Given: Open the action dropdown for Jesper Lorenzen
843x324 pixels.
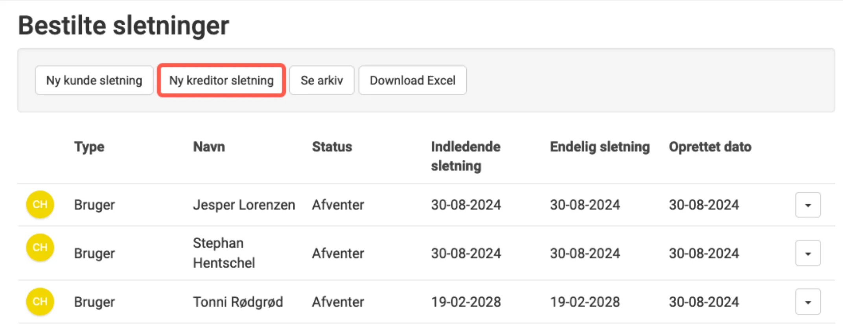Looking at the screenshot, I should pyautogui.click(x=808, y=205).
